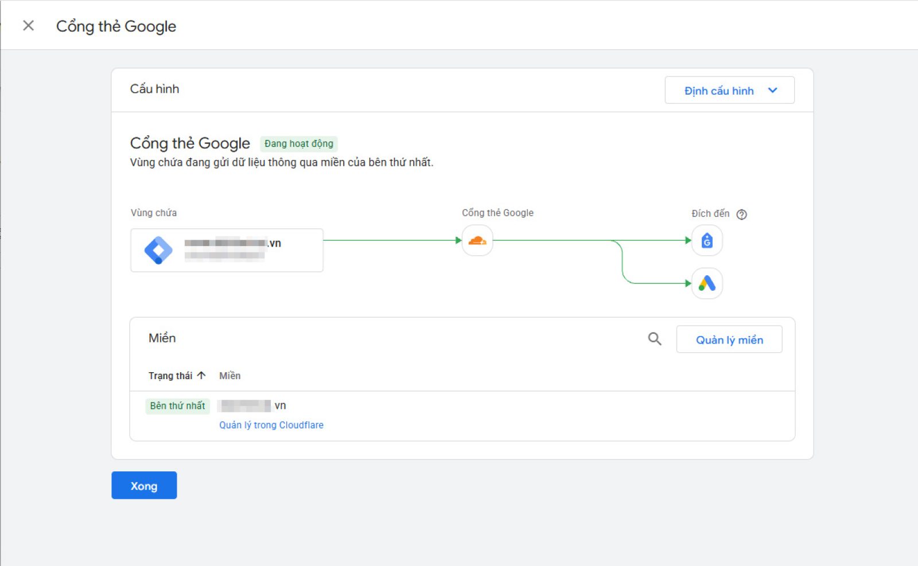Select the container card ending in .vn
Viewport: 918px width, 566px height.
tap(227, 250)
